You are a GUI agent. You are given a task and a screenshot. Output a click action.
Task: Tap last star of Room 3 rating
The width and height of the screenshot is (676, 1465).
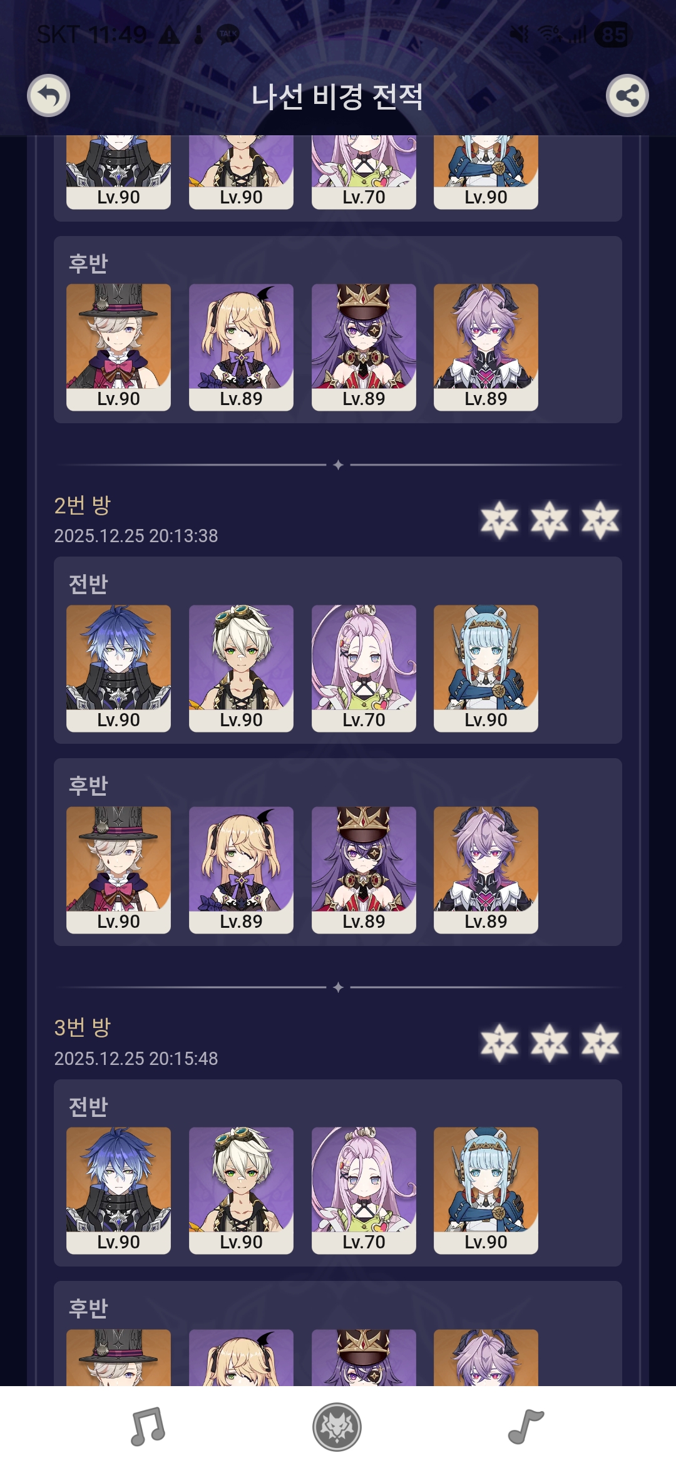click(x=600, y=1042)
